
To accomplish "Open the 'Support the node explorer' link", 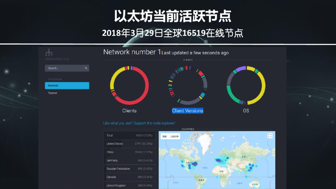I will [x=139, y=123].
